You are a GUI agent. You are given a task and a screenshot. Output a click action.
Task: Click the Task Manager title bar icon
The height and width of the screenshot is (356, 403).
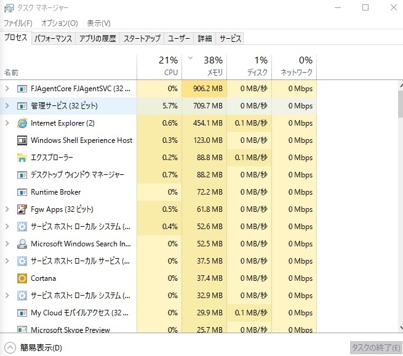pos(9,8)
